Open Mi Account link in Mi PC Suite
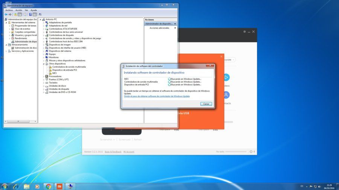This screenshot has height=190, width=339. 129,152
